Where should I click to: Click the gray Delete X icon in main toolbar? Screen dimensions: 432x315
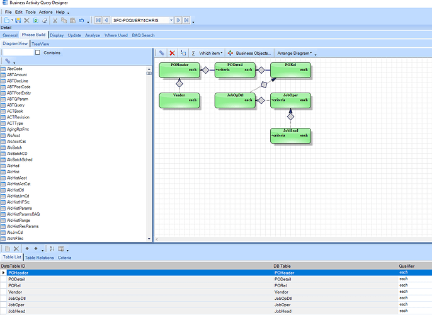26,20
